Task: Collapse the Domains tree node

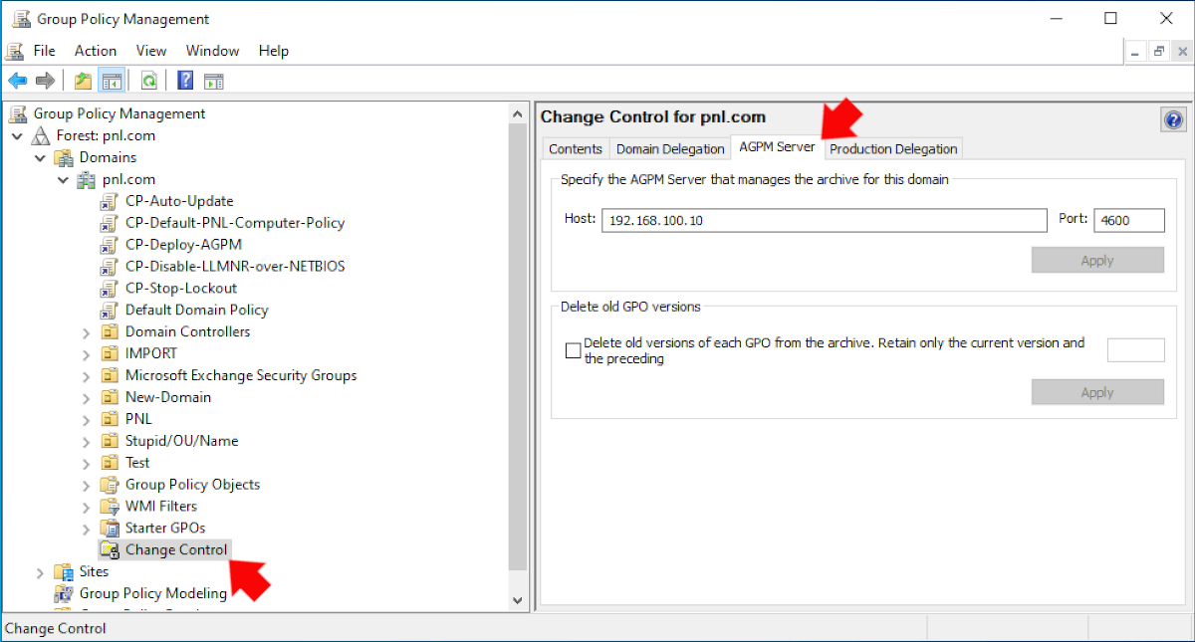Action: coord(40,157)
